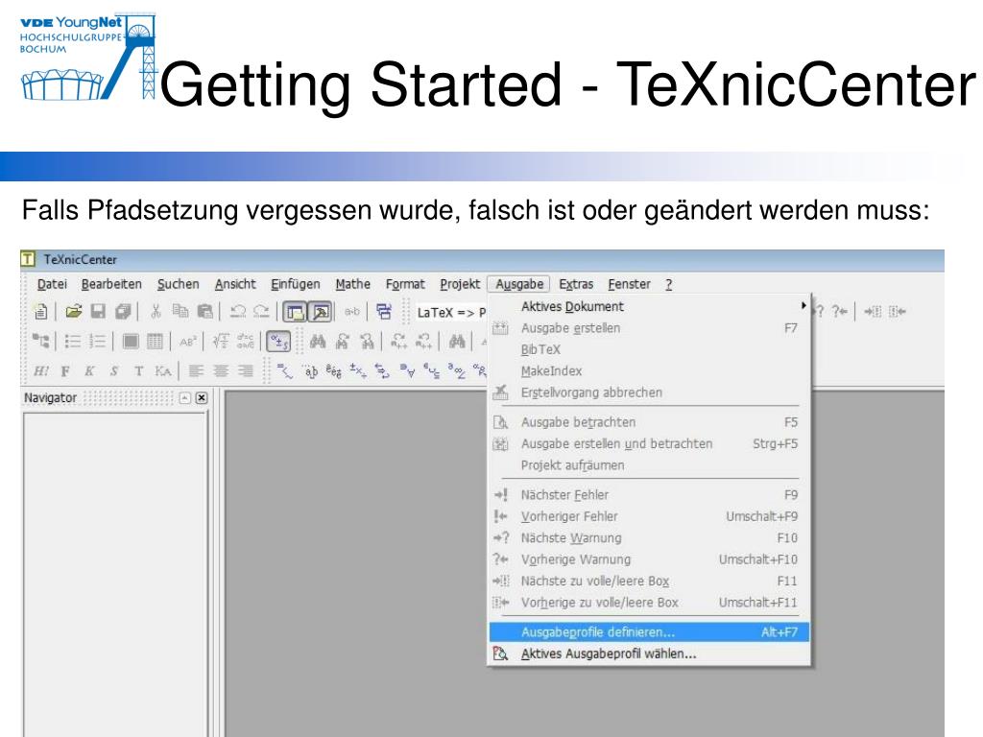Open the Suchen menu
The width and height of the screenshot is (983, 737).
tap(178, 284)
